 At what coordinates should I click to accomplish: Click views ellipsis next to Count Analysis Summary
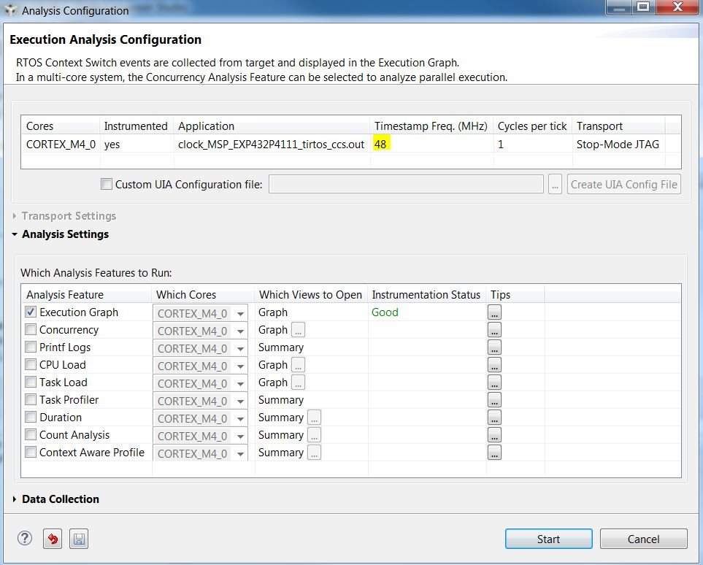315,435
